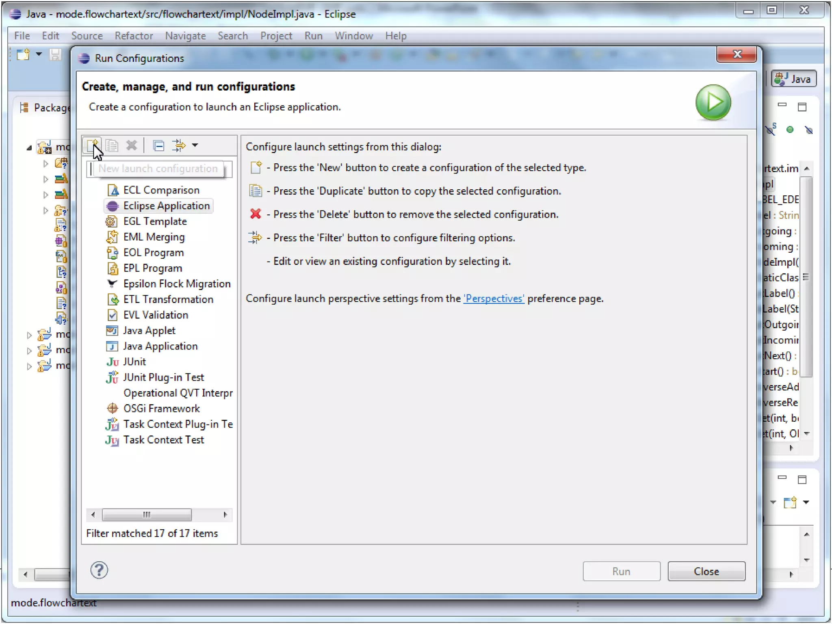Click the configuration list horizontal scrollbar
This screenshot has height=624, width=832.
click(147, 515)
